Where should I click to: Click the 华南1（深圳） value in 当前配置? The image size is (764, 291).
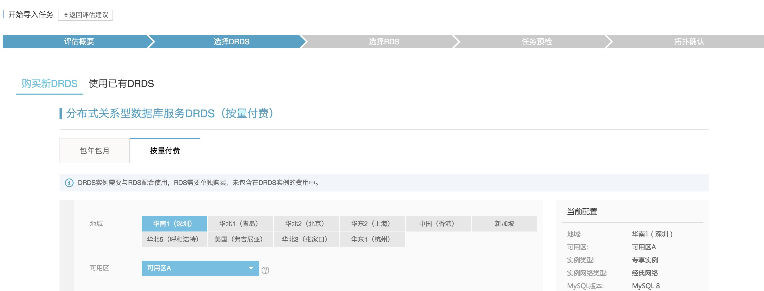[652, 234]
